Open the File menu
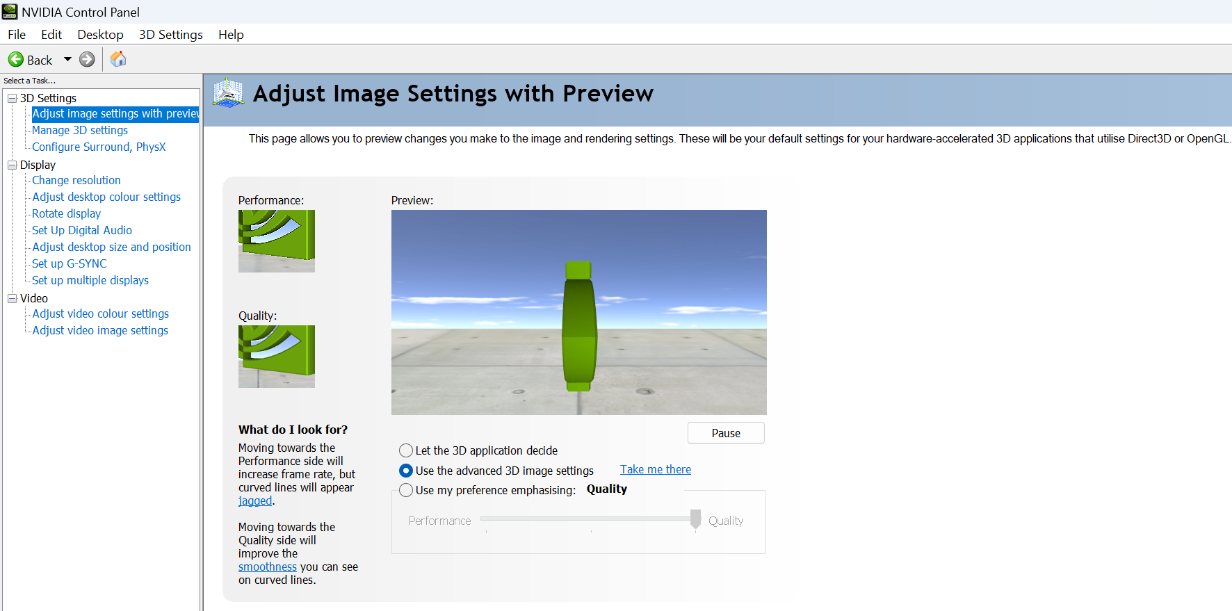1232x611 pixels. pyautogui.click(x=17, y=35)
